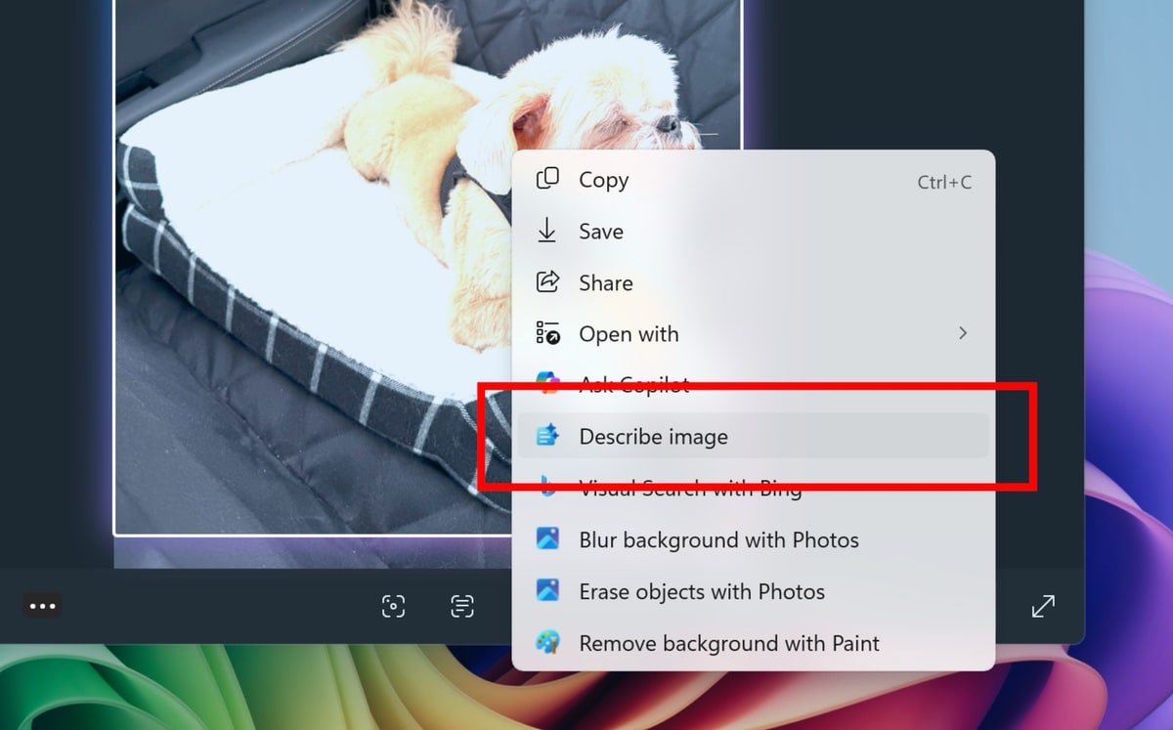
Task: Choose Erase objects with Photos
Action: (702, 591)
